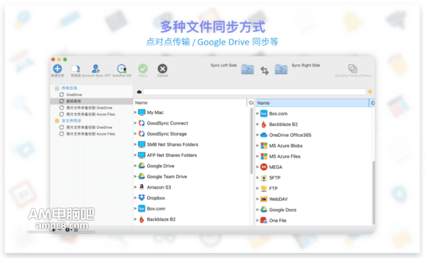Select 照片文件夹备份到 OneDrive under 多文件同步
The height and width of the screenshot is (258, 425).
pos(89,127)
